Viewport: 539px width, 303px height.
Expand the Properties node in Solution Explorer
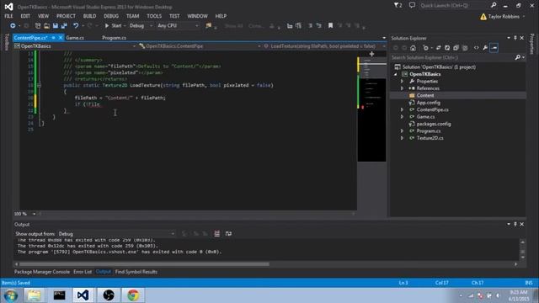(x=402, y=82)
